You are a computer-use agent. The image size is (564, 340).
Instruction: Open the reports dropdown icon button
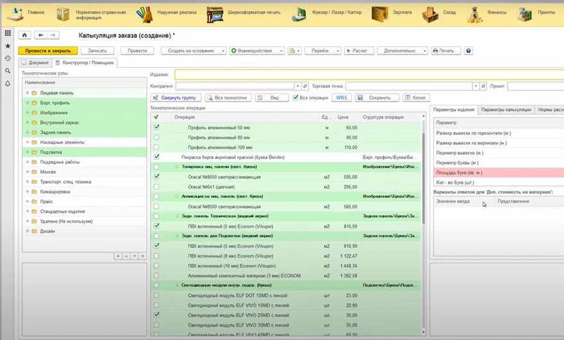click(x=294, y=51)
